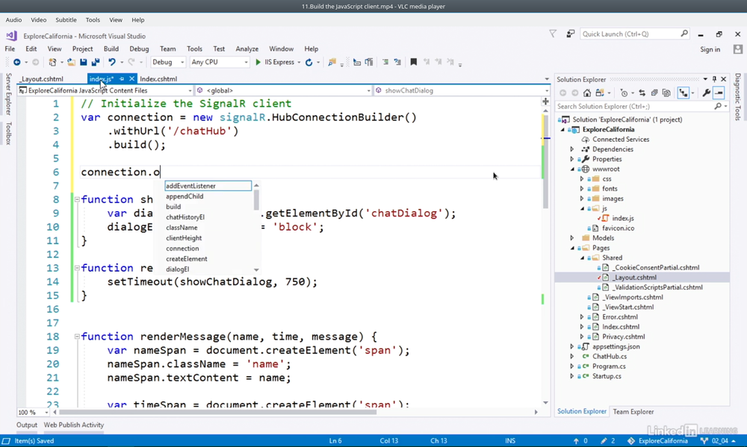Click the user account avatar icon
The image size is (747, 447).
pos(738,49)
